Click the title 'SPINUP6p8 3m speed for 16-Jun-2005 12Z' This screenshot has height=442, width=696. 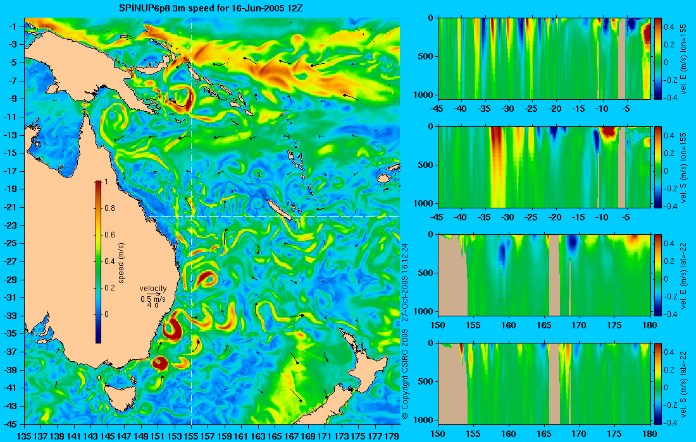pos(211,8)
